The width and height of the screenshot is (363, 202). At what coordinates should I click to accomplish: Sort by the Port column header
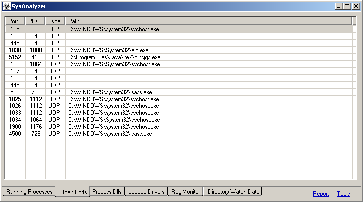(x=15, y=21)
